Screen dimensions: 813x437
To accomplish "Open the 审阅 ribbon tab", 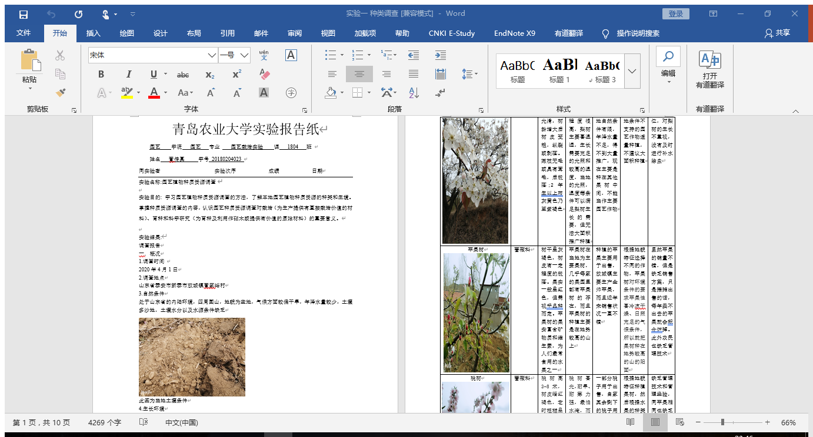I will point(295,33).
